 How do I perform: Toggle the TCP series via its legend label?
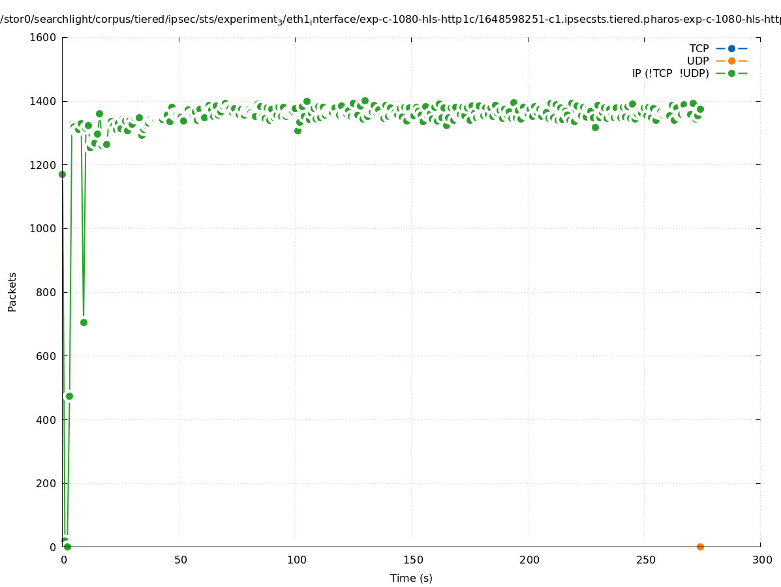click(699, 48)
